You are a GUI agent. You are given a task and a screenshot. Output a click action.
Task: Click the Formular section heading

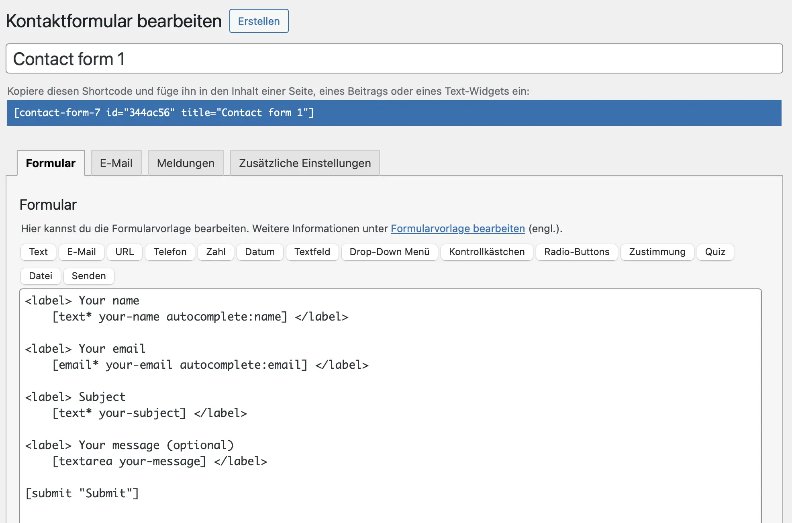click(48, 205)
